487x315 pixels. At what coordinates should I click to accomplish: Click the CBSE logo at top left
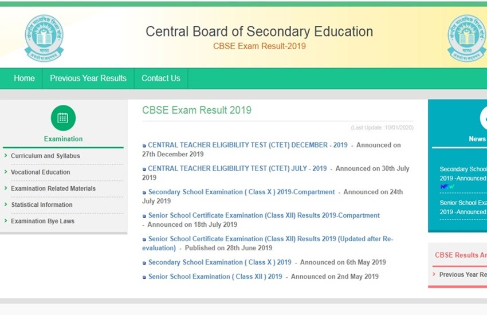pos(44,38)
